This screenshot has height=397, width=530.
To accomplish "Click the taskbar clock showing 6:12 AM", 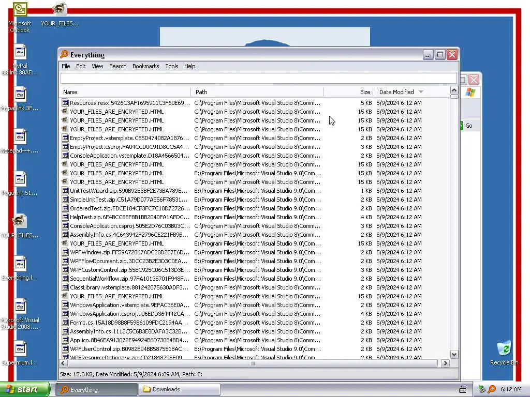I will (511, 390).
